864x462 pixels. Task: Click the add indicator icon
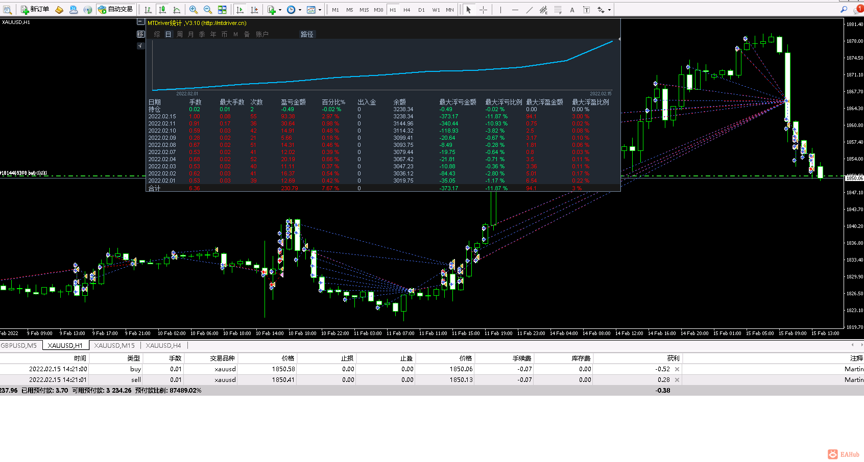(271, 9)
